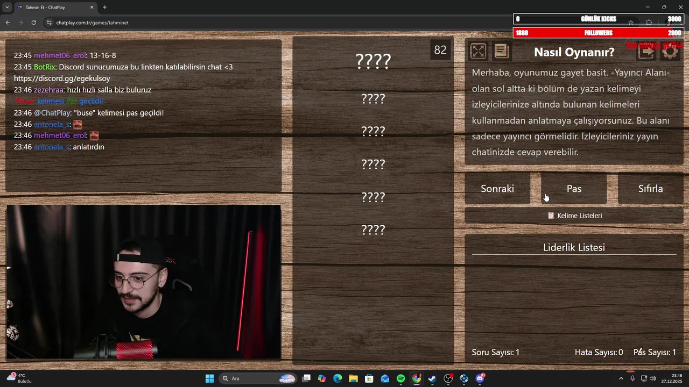Viewport: 689px width, 387px height.
Task: Reset the game with Sıfırla
Action: (650, 189)
